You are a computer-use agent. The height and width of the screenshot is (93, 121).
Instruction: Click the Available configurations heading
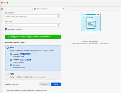click(15, 42)
